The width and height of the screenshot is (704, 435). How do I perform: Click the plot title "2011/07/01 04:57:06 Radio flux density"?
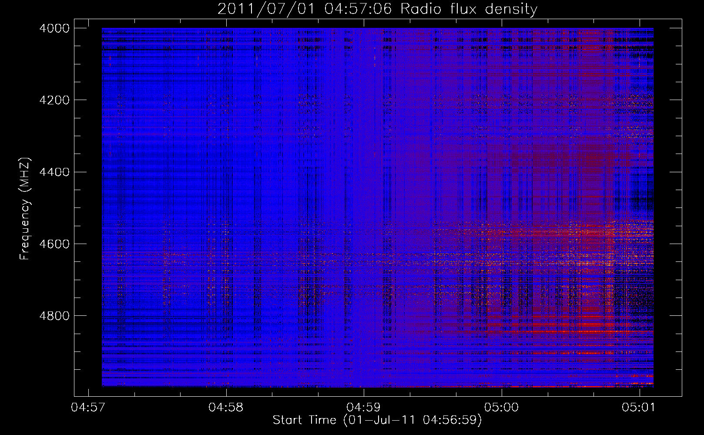[377, 9]
